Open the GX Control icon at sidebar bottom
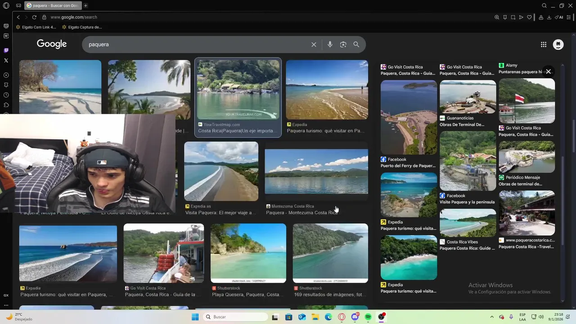Screen dimensions: 576x324 (6, 295)
